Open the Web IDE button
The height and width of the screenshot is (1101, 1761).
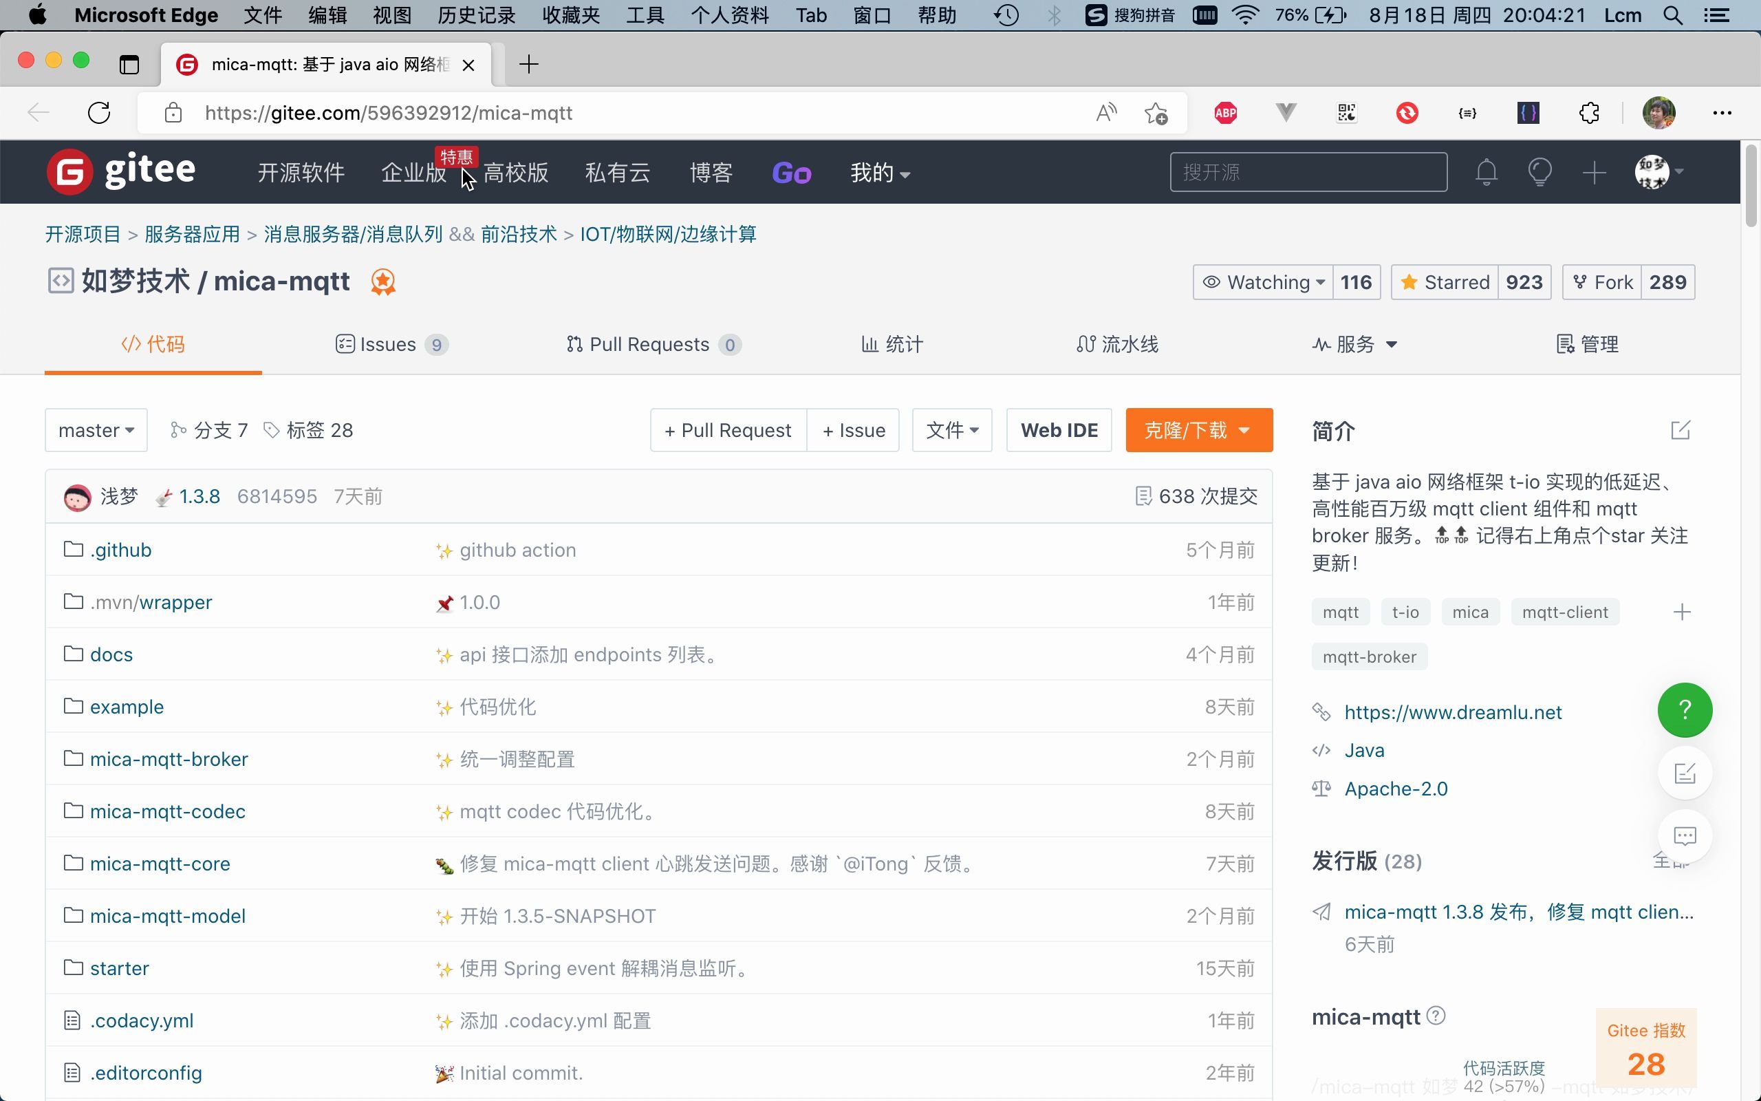pyautogui.click(x=1059, y=430)
